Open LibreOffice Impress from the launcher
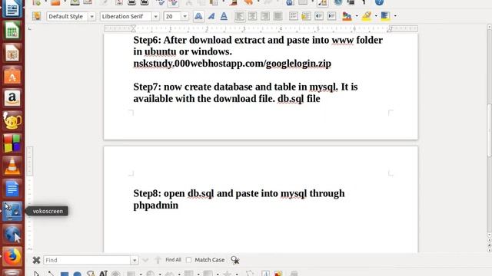Image resolution: width=492 pixels, height=276 pixels. pos(12,54)
